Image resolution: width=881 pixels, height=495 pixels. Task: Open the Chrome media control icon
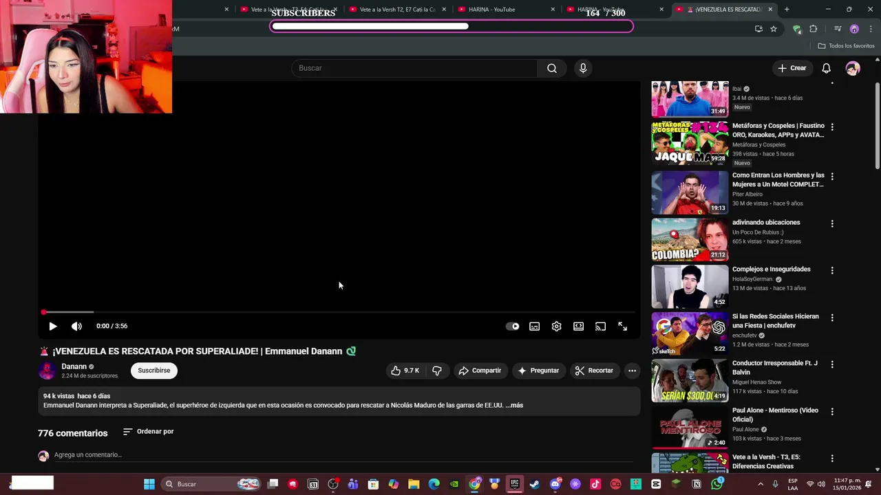point(838,29)
